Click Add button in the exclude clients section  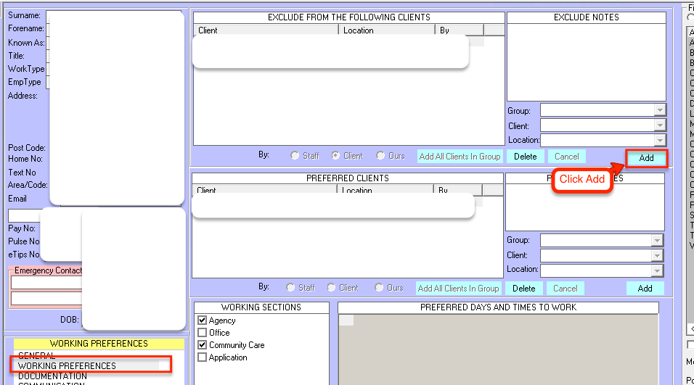click(x=645, y=157)
